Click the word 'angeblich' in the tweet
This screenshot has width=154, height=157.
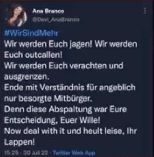coord(117,88)
